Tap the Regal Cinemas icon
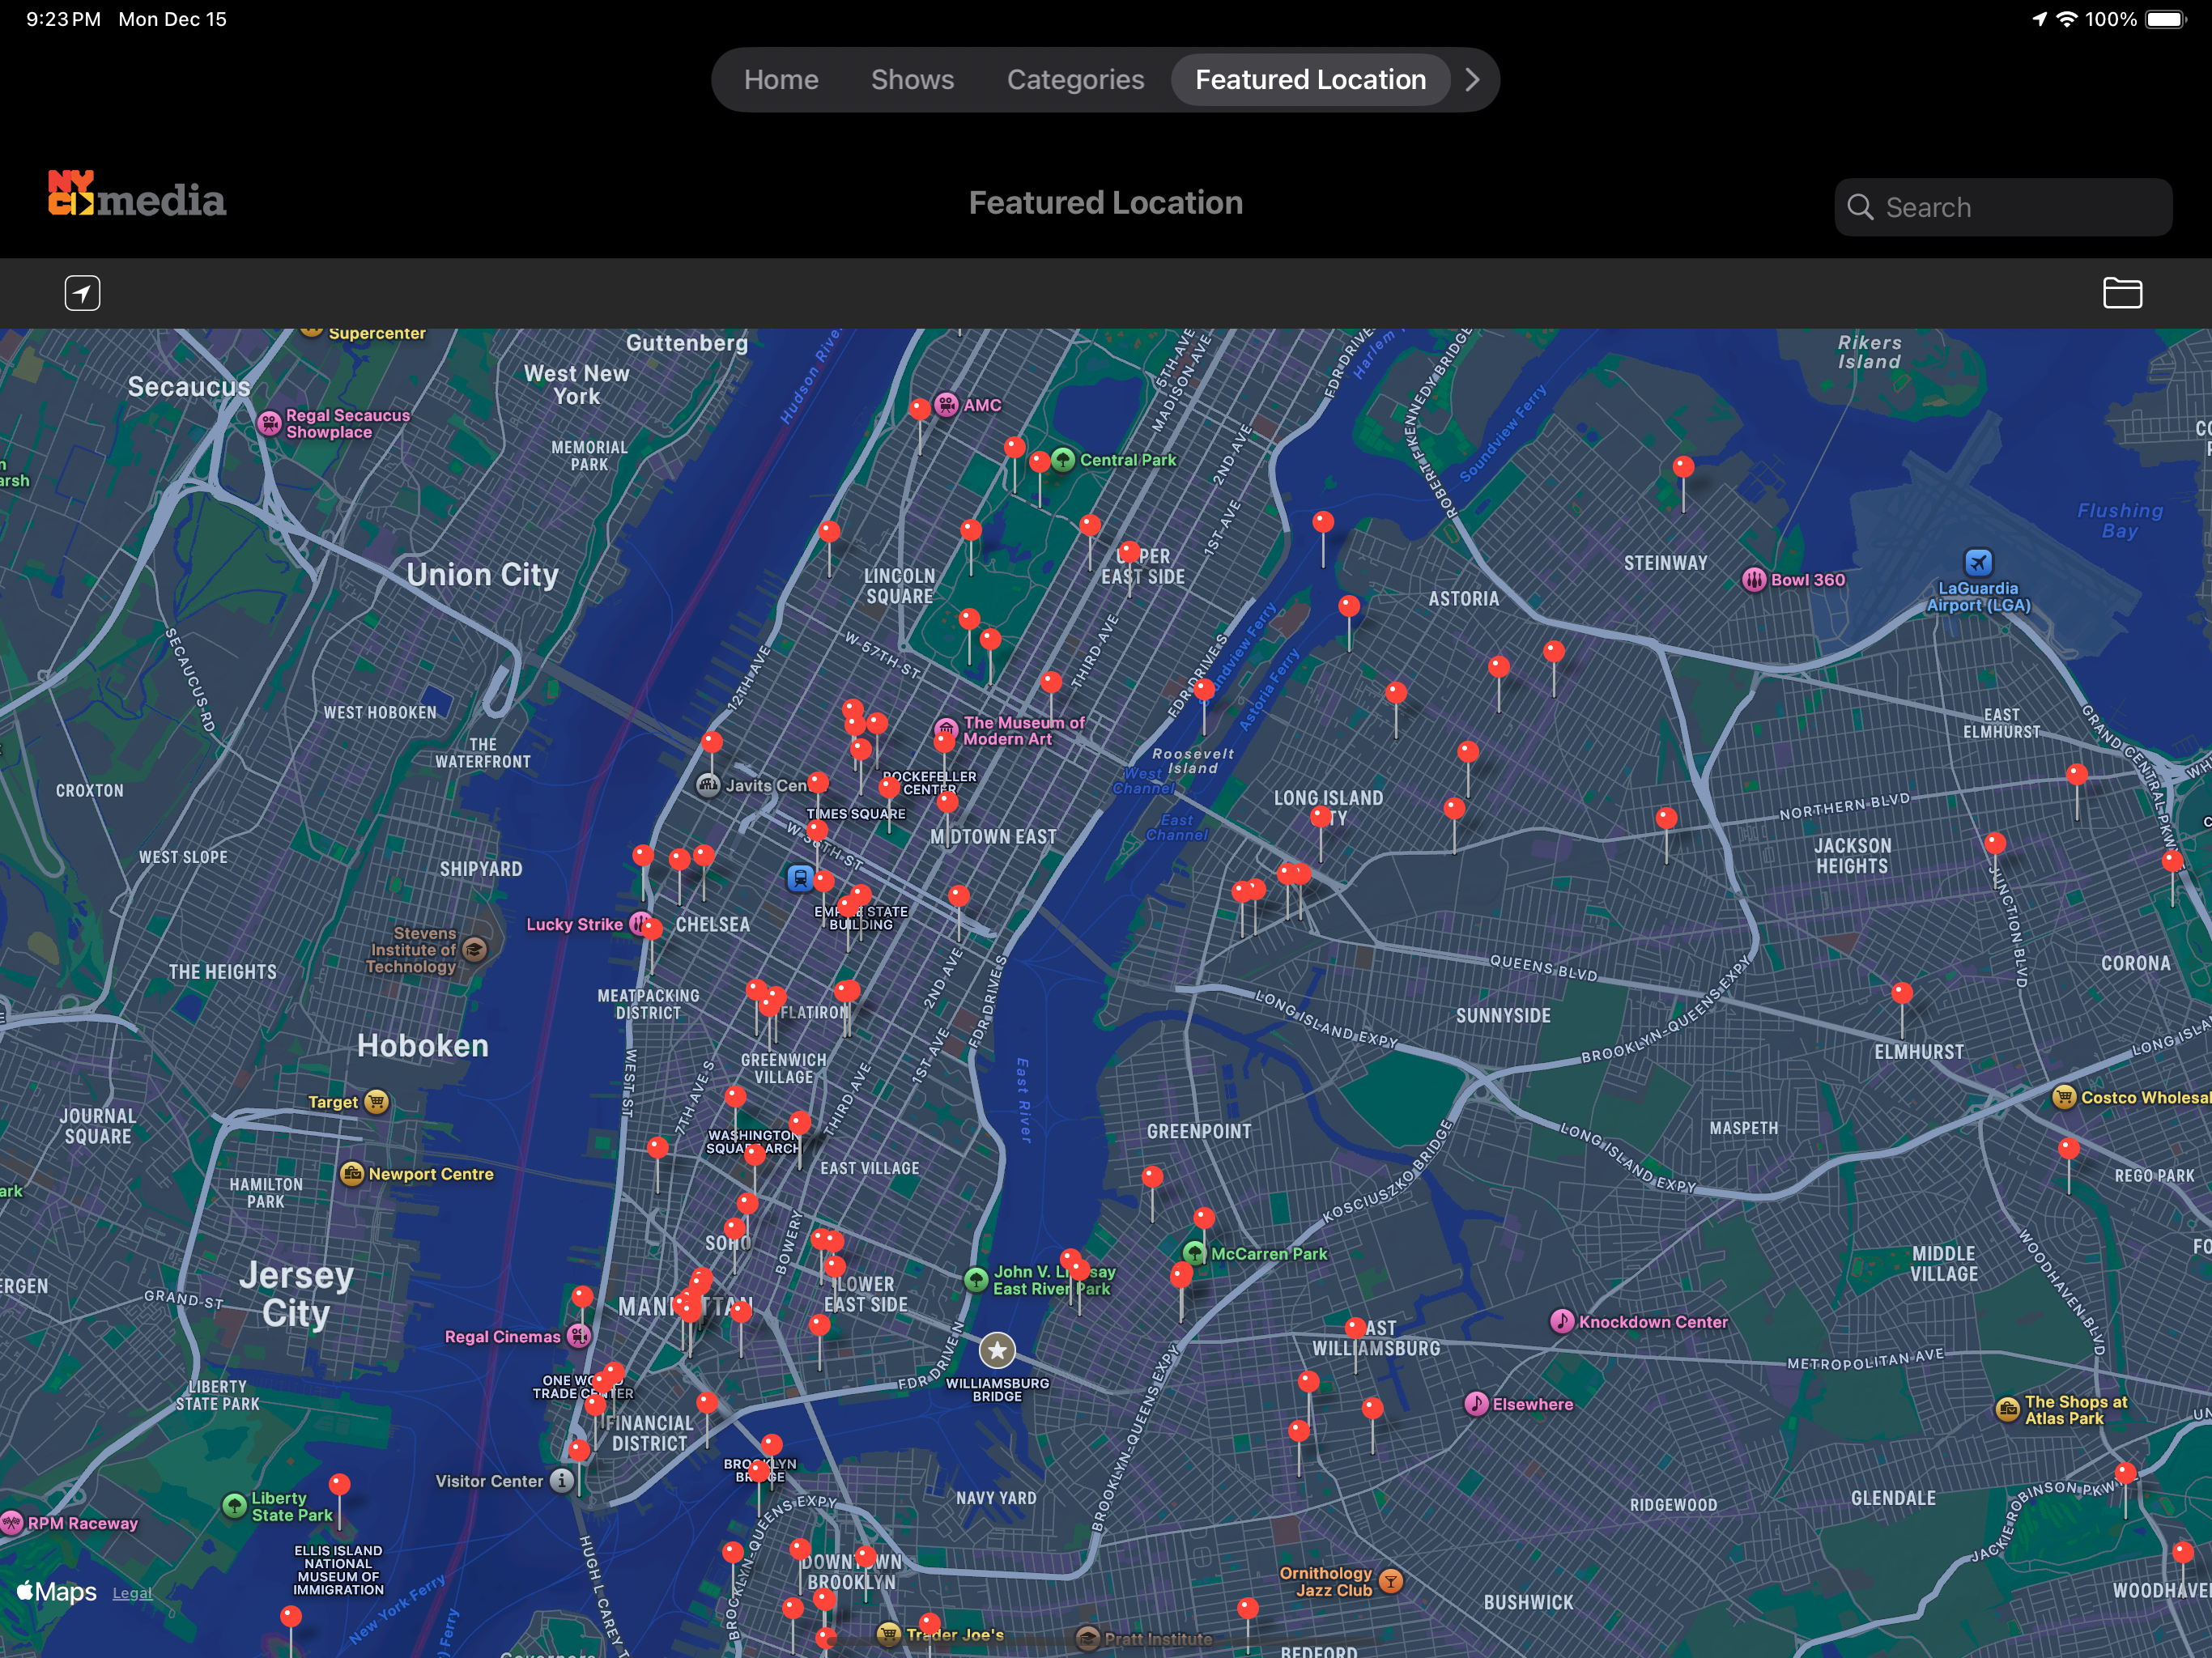The image size is (2212, 1658). [x=578, y=1336]
